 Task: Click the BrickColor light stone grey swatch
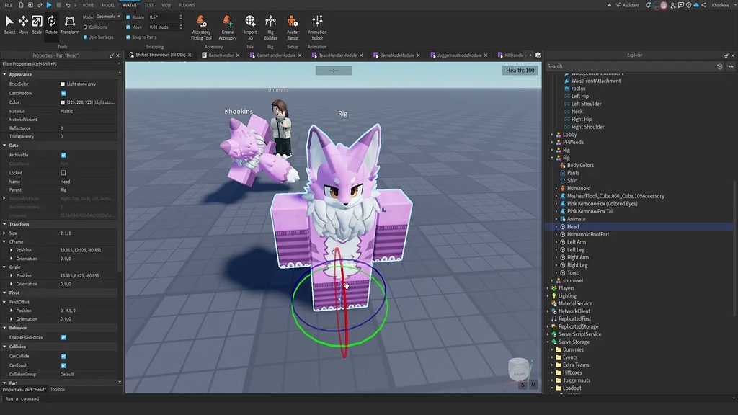click(x=63, y=84)
